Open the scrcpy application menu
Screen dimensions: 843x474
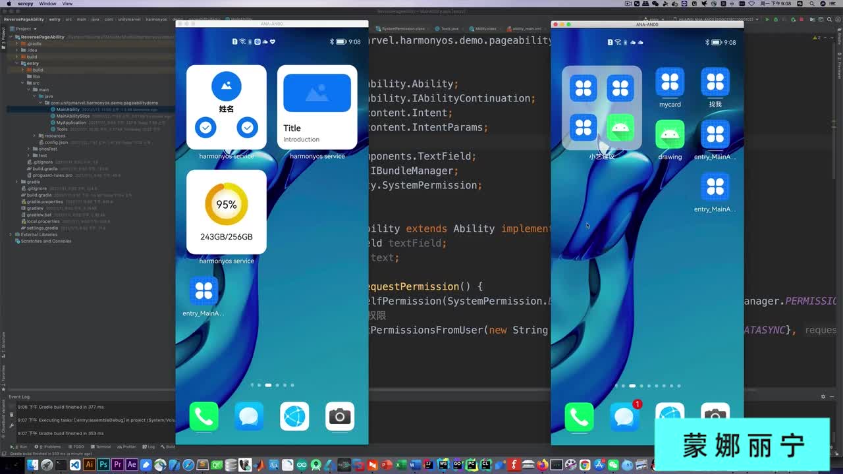coord(25,3)
